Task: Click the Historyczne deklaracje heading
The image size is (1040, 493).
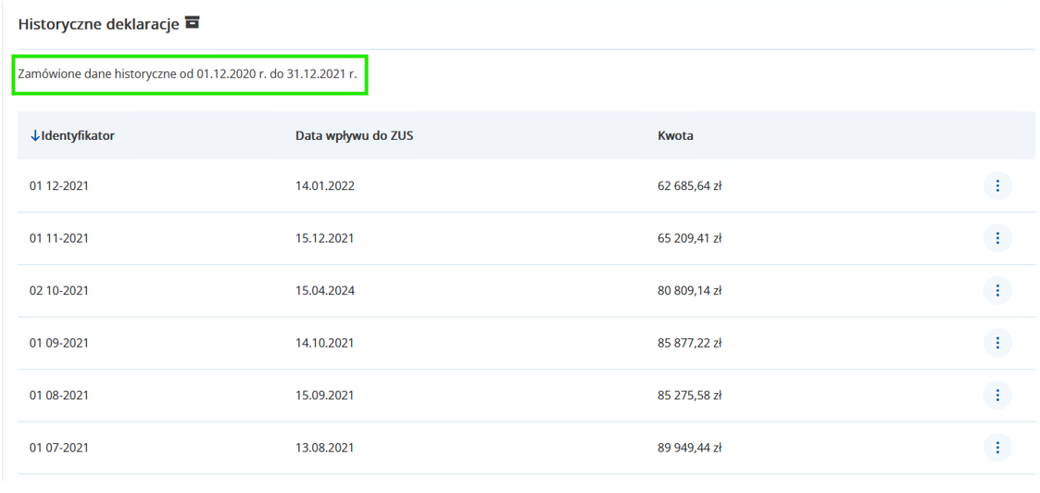Action: 98,24
